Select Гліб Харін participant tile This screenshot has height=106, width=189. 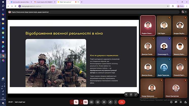tap(164, 25)
